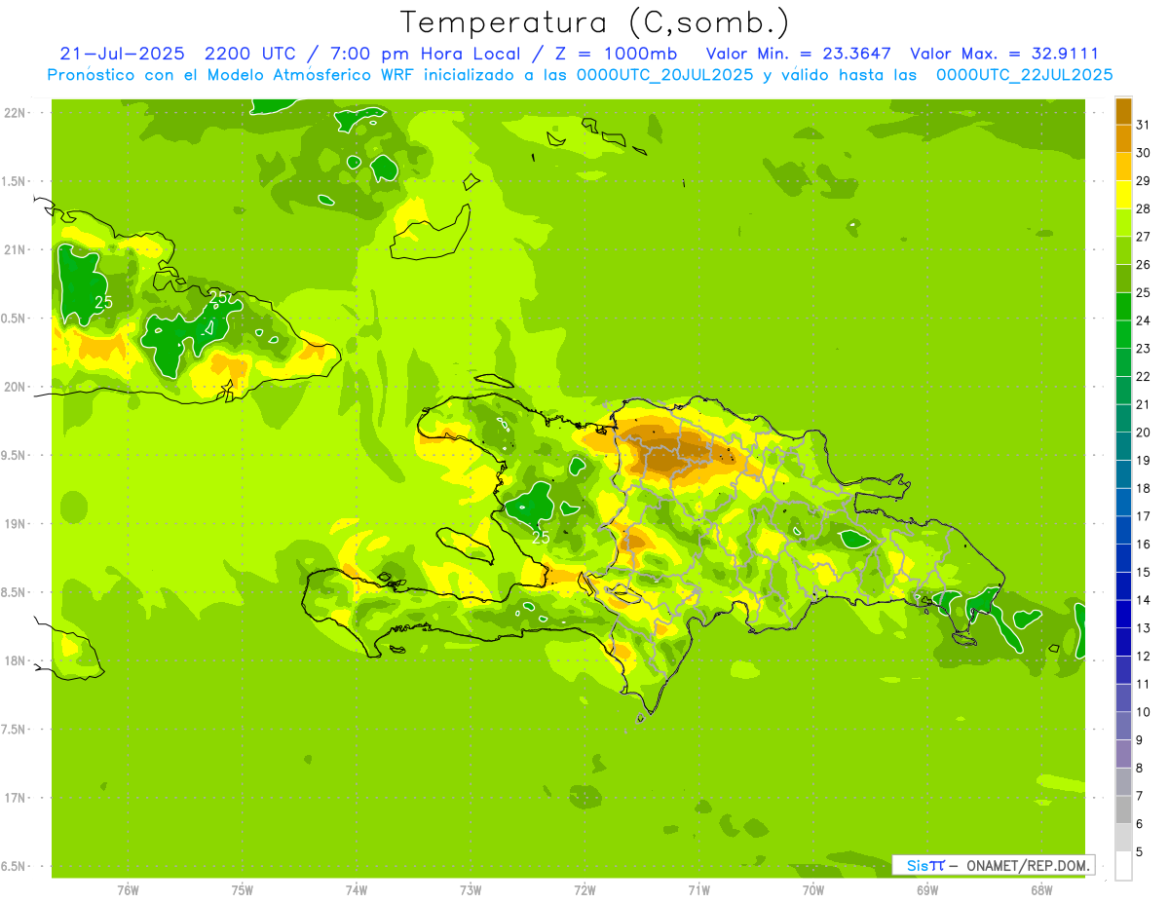Click the "19" colorbar label
Image resolution: width=1169 pixels, height=903 pixels.
(1144, 460)
